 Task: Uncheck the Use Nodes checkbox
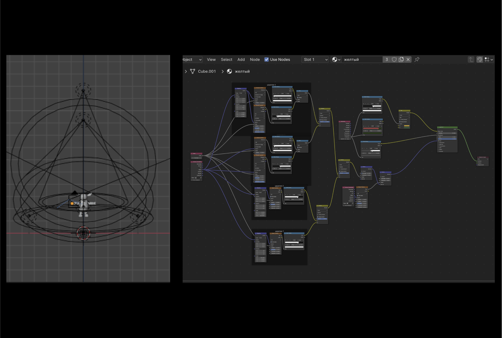[267, 59]
